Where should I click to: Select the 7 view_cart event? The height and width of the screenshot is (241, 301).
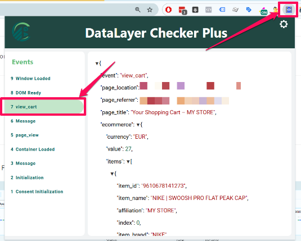point(43,107)
